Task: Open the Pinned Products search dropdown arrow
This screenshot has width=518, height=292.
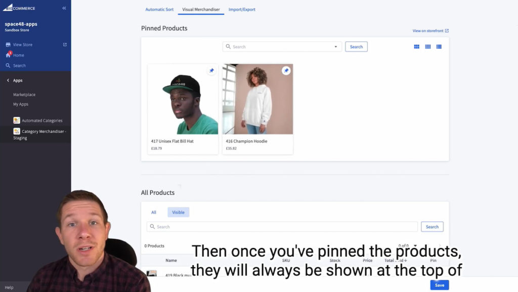Action: point(336,47)
